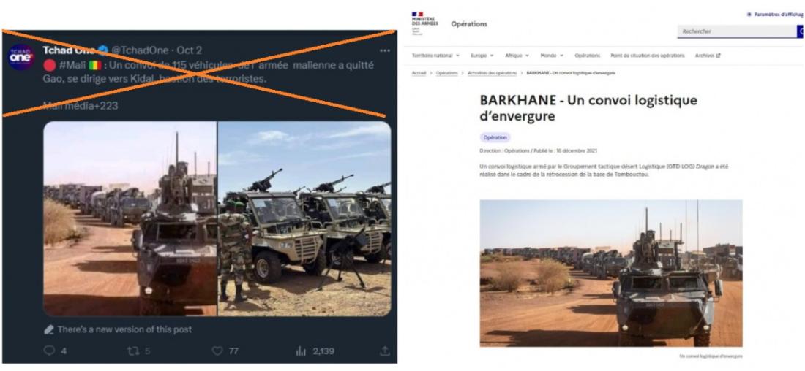Click the Opération tag button
The width and height of the screenshot is (805, 371).
[495, 138]
